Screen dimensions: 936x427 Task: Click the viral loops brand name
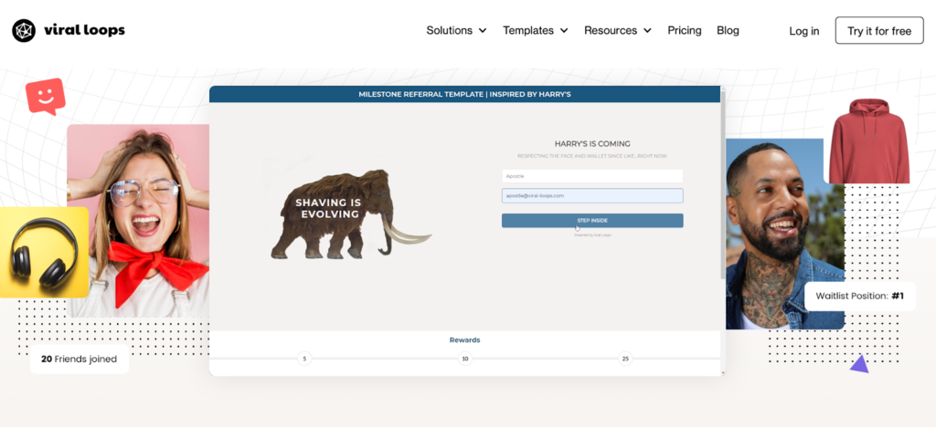coord(84,30)
